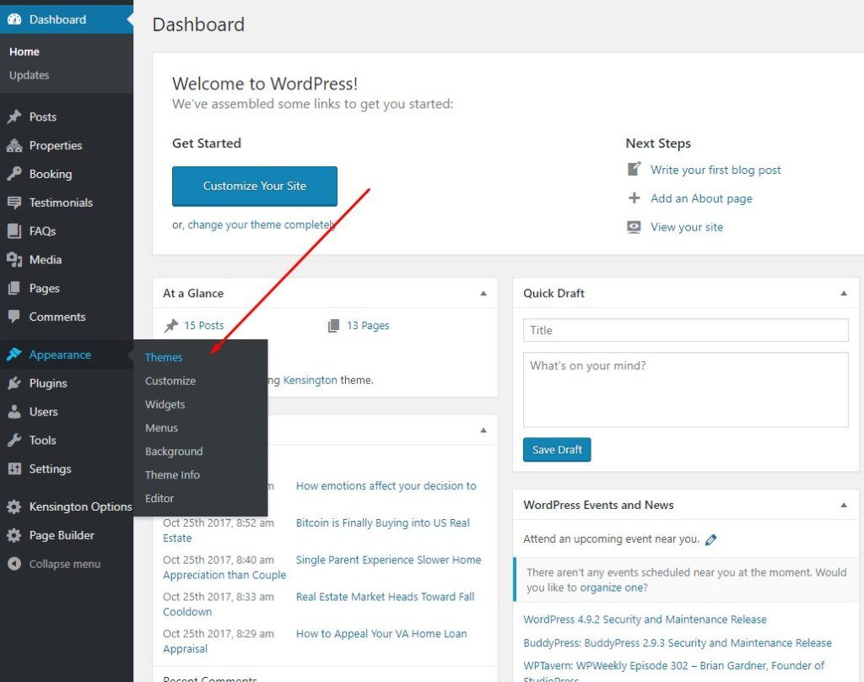864x682 pixels.
Task: Click the pages icon next to 13 Pages
Action: [333, 326]
